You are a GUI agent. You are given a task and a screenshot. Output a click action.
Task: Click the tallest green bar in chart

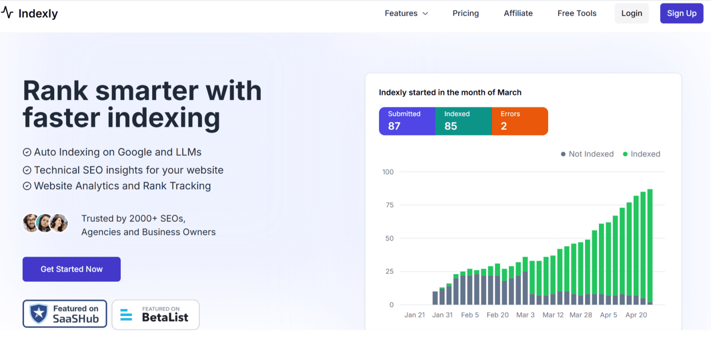point(650,245)
